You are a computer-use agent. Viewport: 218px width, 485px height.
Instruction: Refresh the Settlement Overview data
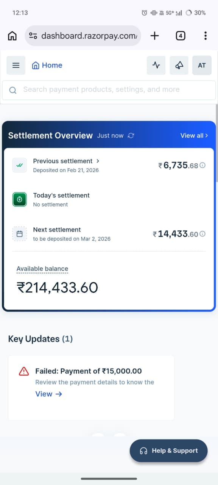coord(131,136)
